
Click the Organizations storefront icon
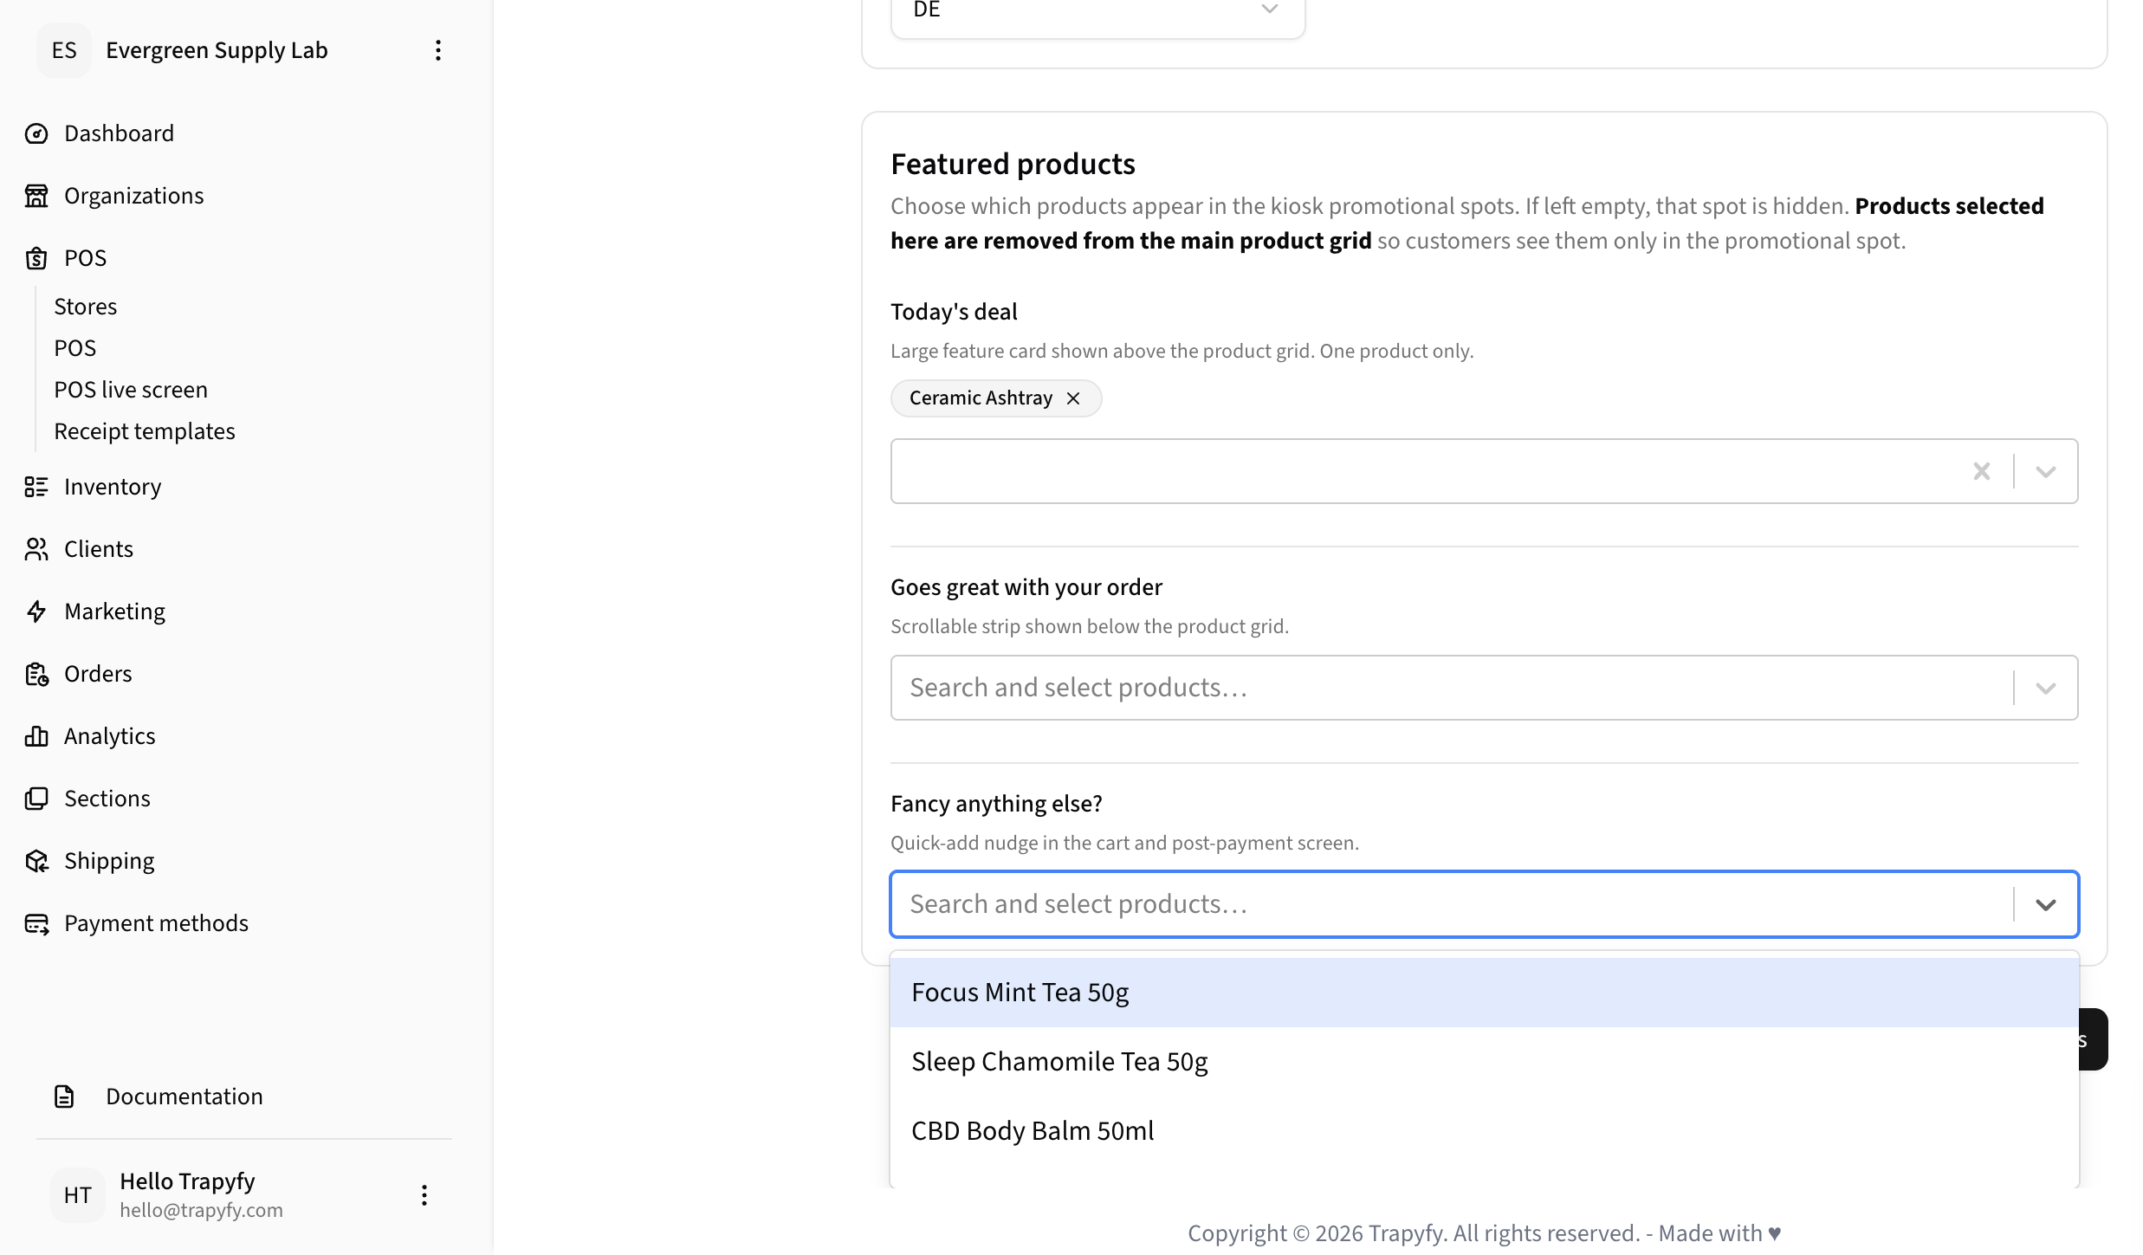(36, 196)
